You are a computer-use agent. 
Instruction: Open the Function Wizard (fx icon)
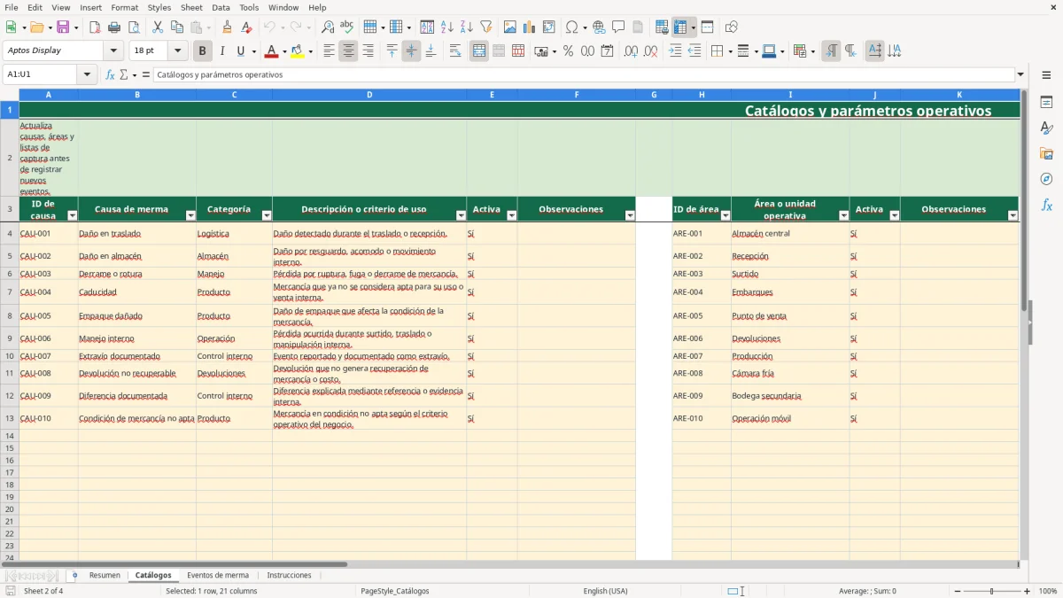[111, 74]
